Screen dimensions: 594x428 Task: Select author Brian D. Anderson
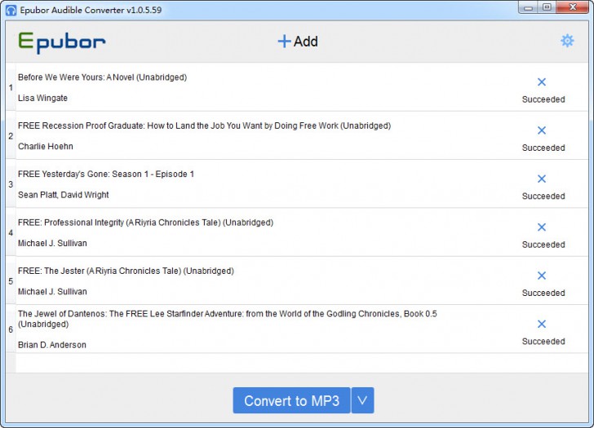[x=52, y=345]
